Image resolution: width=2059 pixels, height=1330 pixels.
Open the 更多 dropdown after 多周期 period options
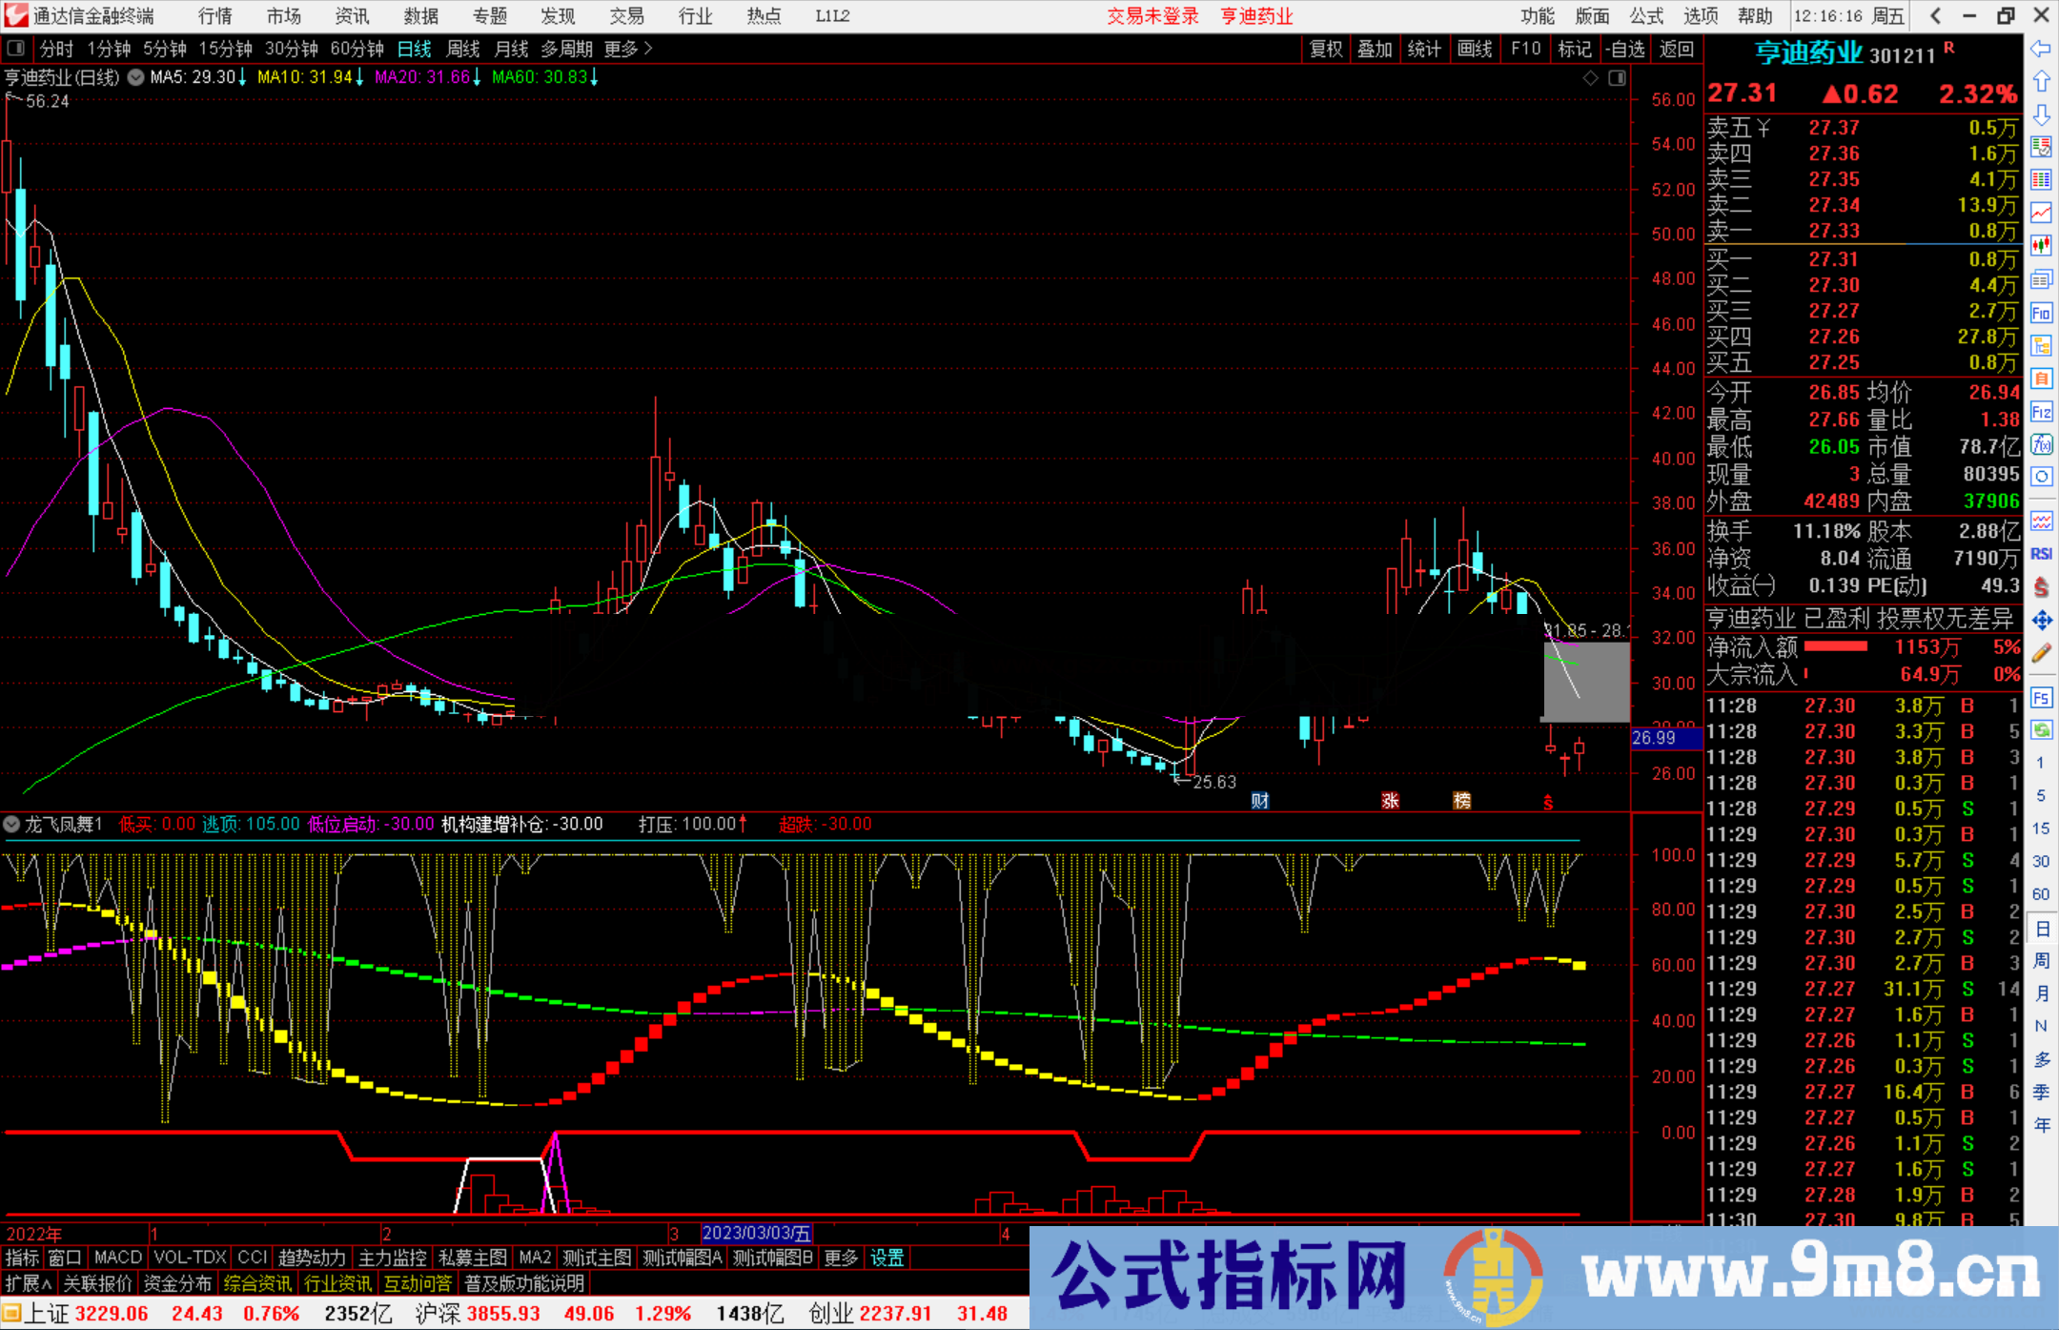(621, 49)
